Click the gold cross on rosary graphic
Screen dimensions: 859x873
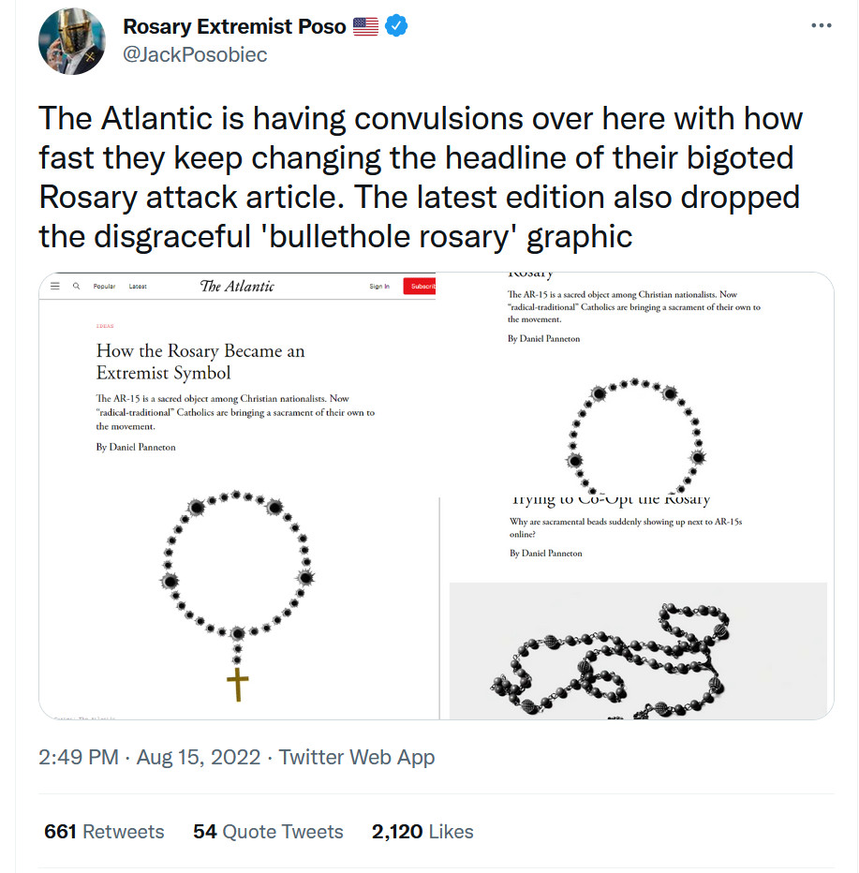click(238, 684)
